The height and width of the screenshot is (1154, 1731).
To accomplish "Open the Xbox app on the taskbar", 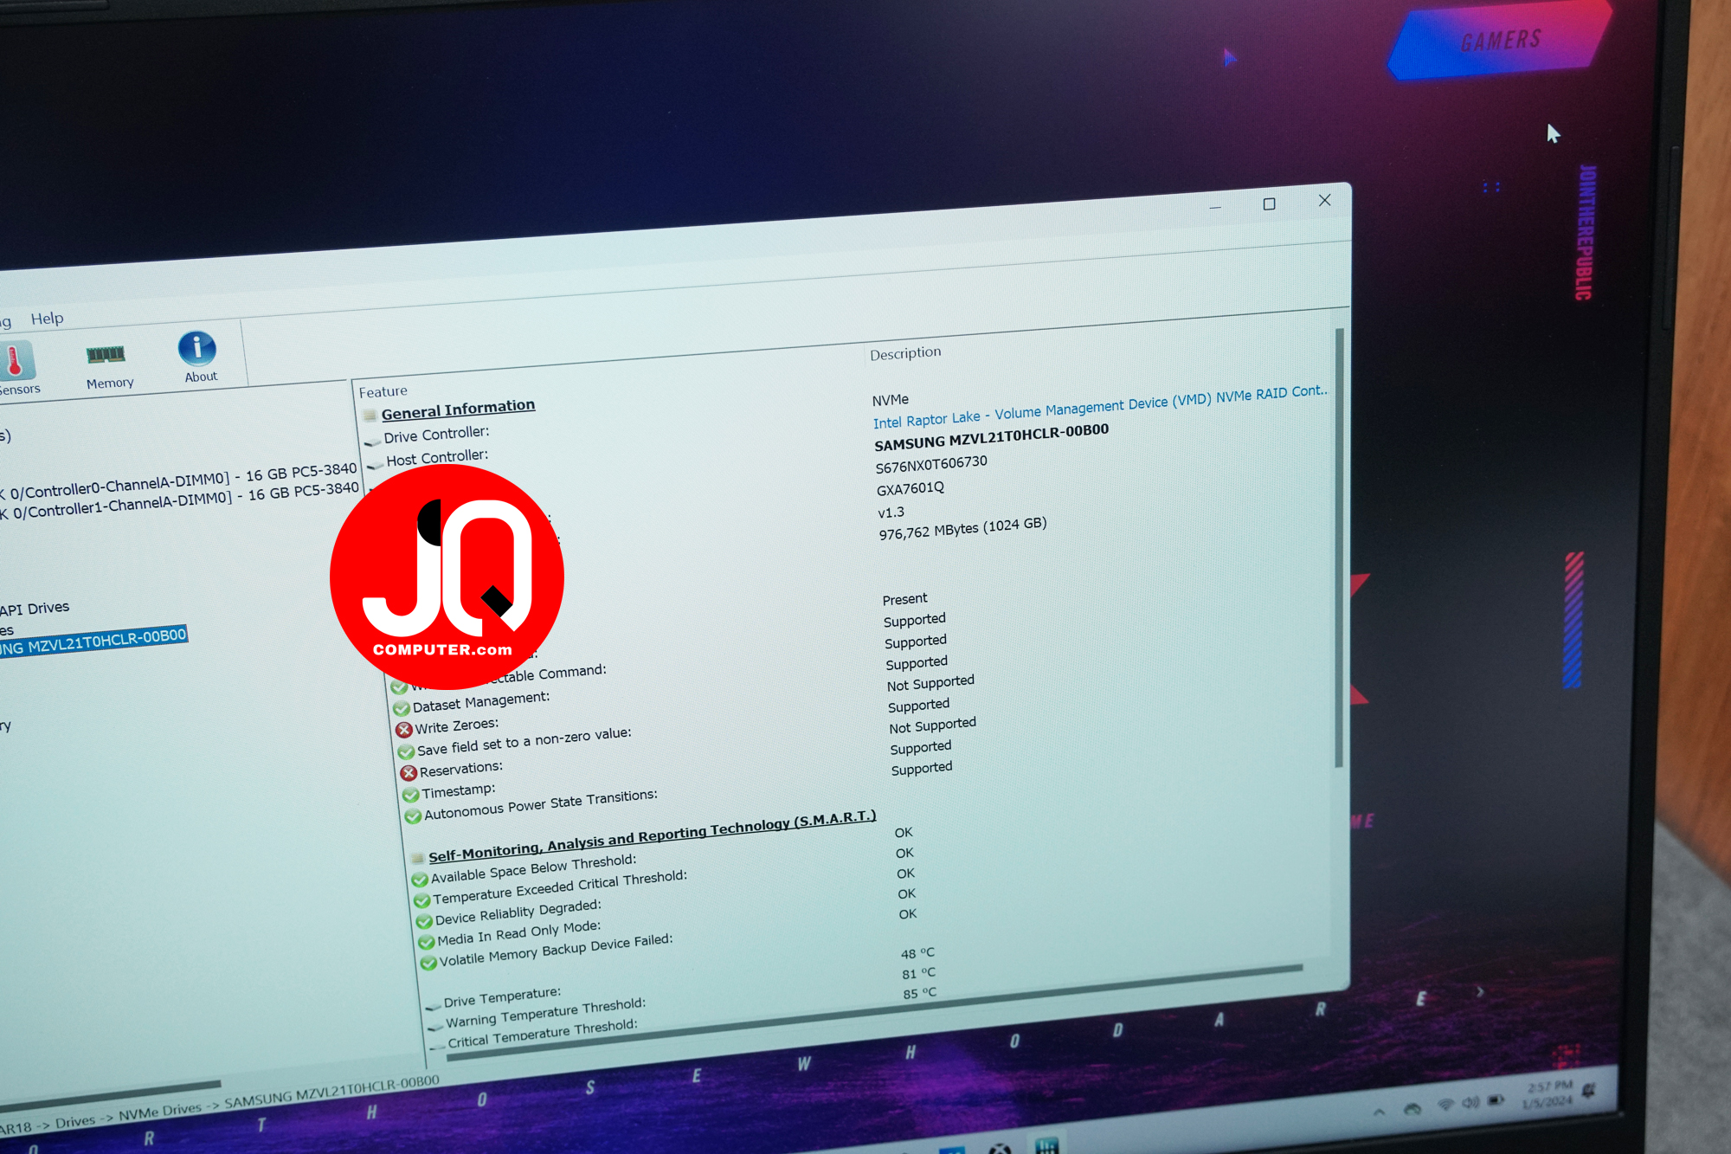I will point(1000,1149).
